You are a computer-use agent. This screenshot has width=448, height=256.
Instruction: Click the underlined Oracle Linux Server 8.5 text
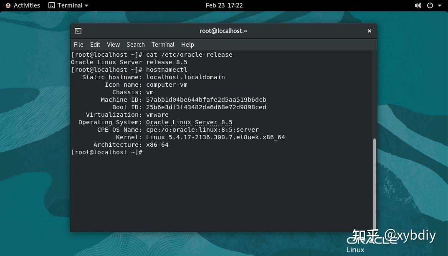tap(189, 122)
